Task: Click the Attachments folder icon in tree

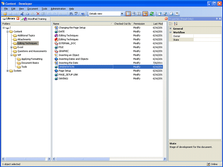Action: (15, 39)
